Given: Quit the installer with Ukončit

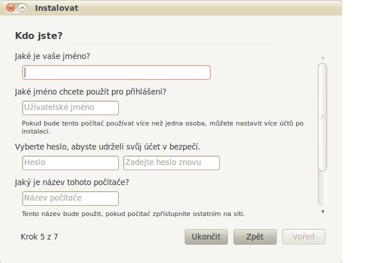Looking at the screenshot, I should [206, 237].
